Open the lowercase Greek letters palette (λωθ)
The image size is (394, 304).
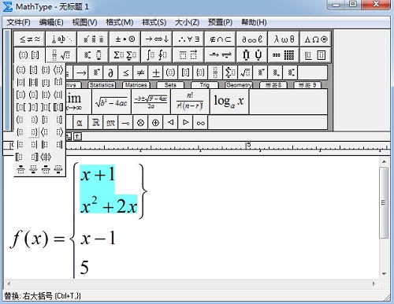pos(284,39)
